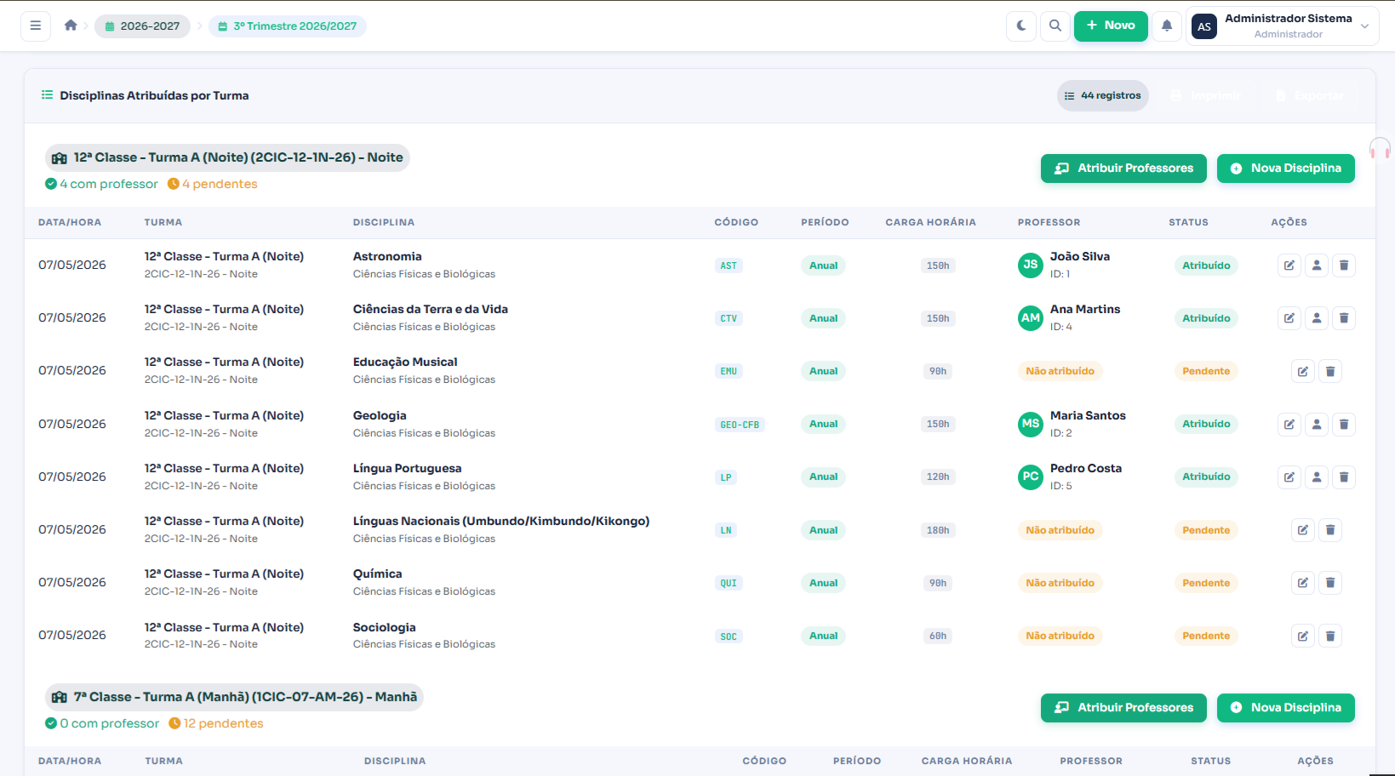
Task: Edit the Sociologia row
Action: [x=1303, y=636]
